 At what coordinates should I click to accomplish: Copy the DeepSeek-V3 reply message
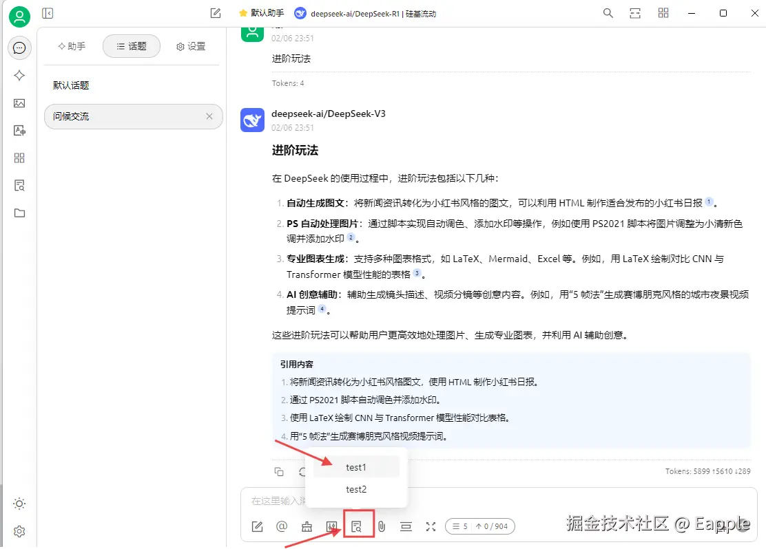[x=279, y=471]
